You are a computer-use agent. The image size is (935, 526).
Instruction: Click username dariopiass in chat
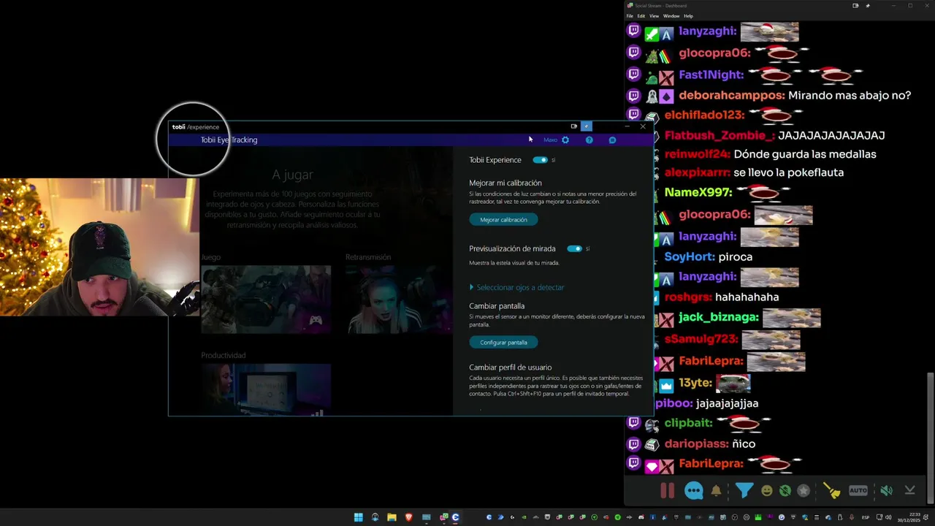tap(697, 444)
